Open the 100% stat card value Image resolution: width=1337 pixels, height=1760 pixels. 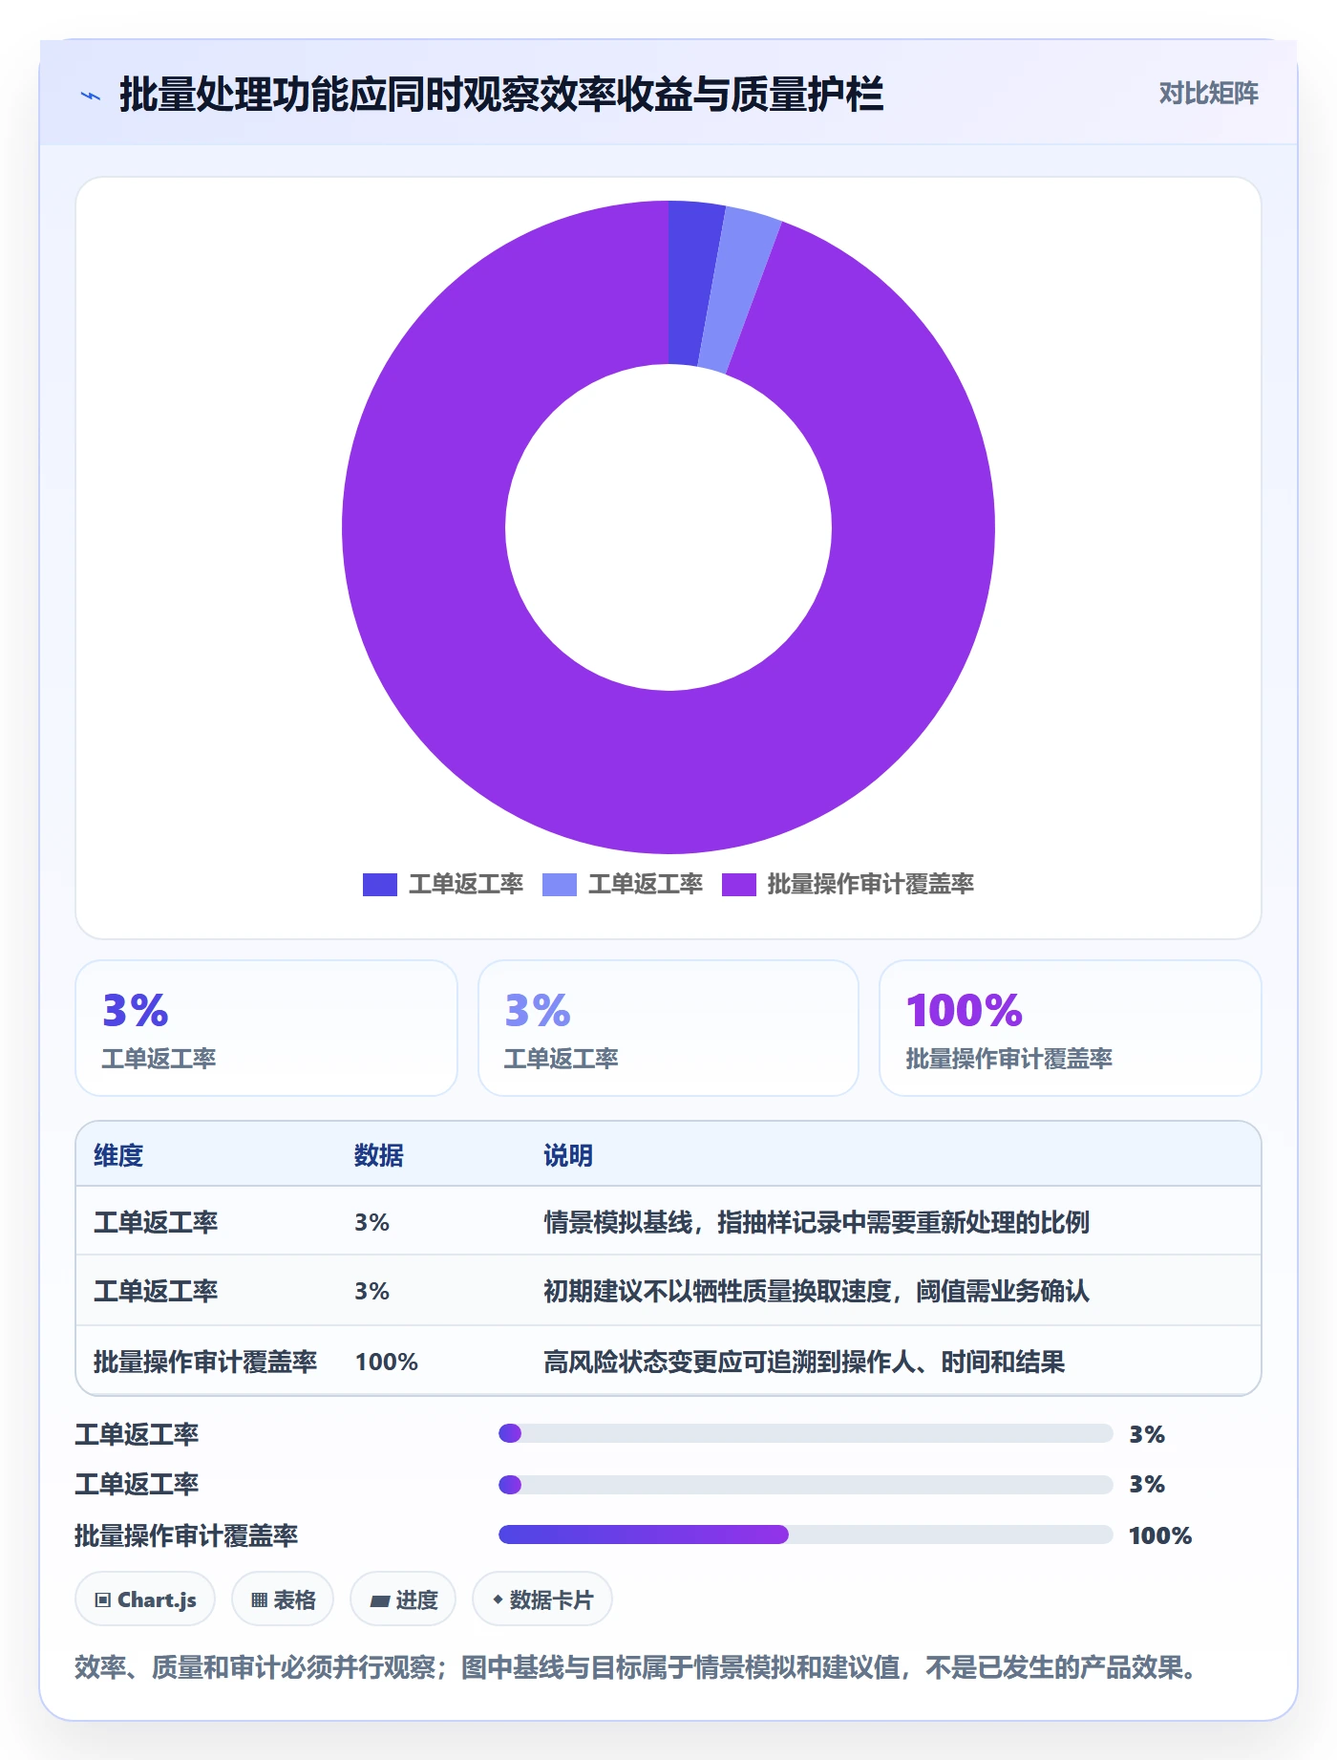pyautogui.click(x=965, y=1010)
